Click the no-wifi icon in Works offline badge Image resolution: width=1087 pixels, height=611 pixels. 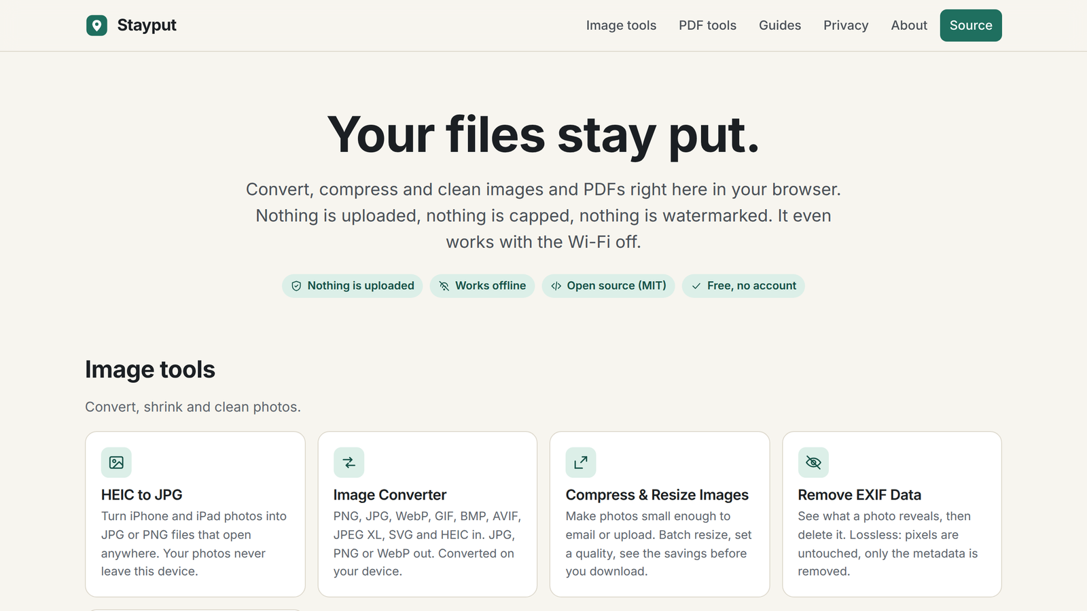click(444, 286)
